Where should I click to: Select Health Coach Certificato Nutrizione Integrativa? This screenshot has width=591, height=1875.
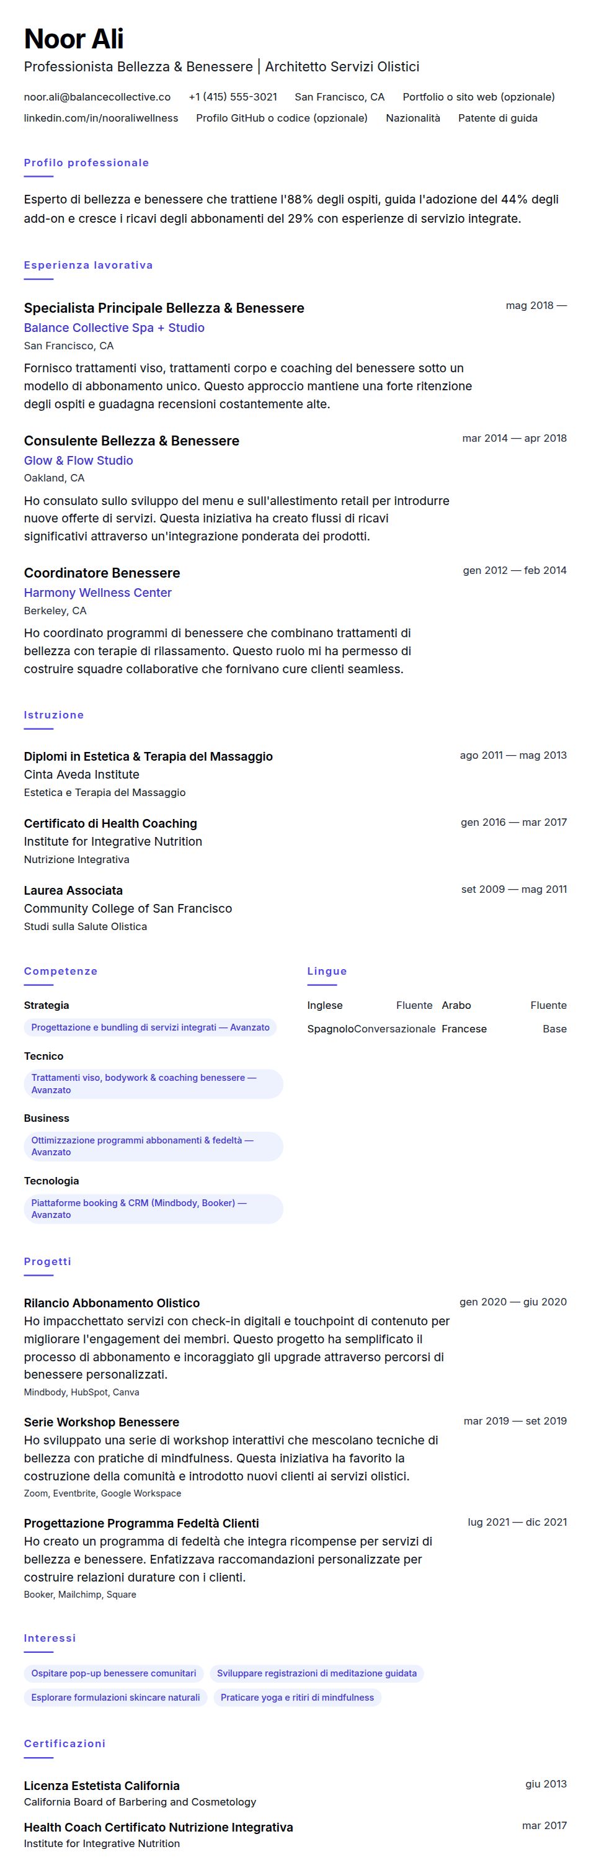click(x=159, y=1827)
